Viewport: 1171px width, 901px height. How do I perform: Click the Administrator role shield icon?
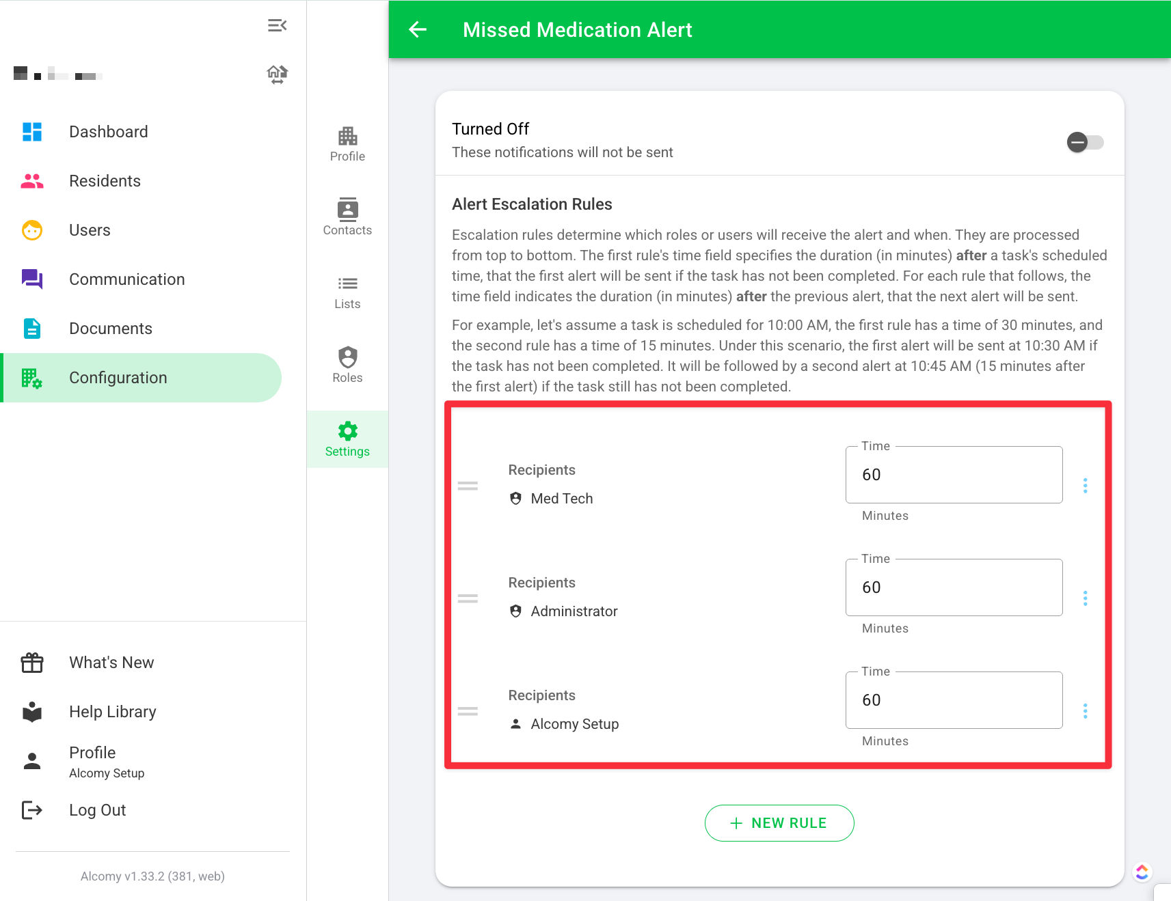pos(516,611)
